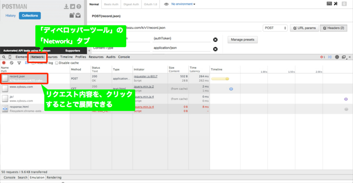The width and height of the screenshot is (353, 183).
Task: Open the POST method selector
Action: pos(275,28)
